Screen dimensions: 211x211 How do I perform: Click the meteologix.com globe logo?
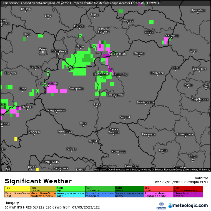point(170,206)
